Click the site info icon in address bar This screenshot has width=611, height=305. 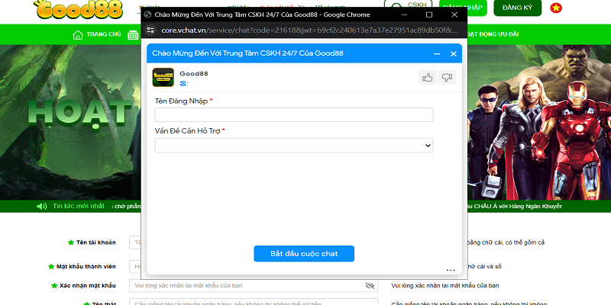tap(150, 30)
